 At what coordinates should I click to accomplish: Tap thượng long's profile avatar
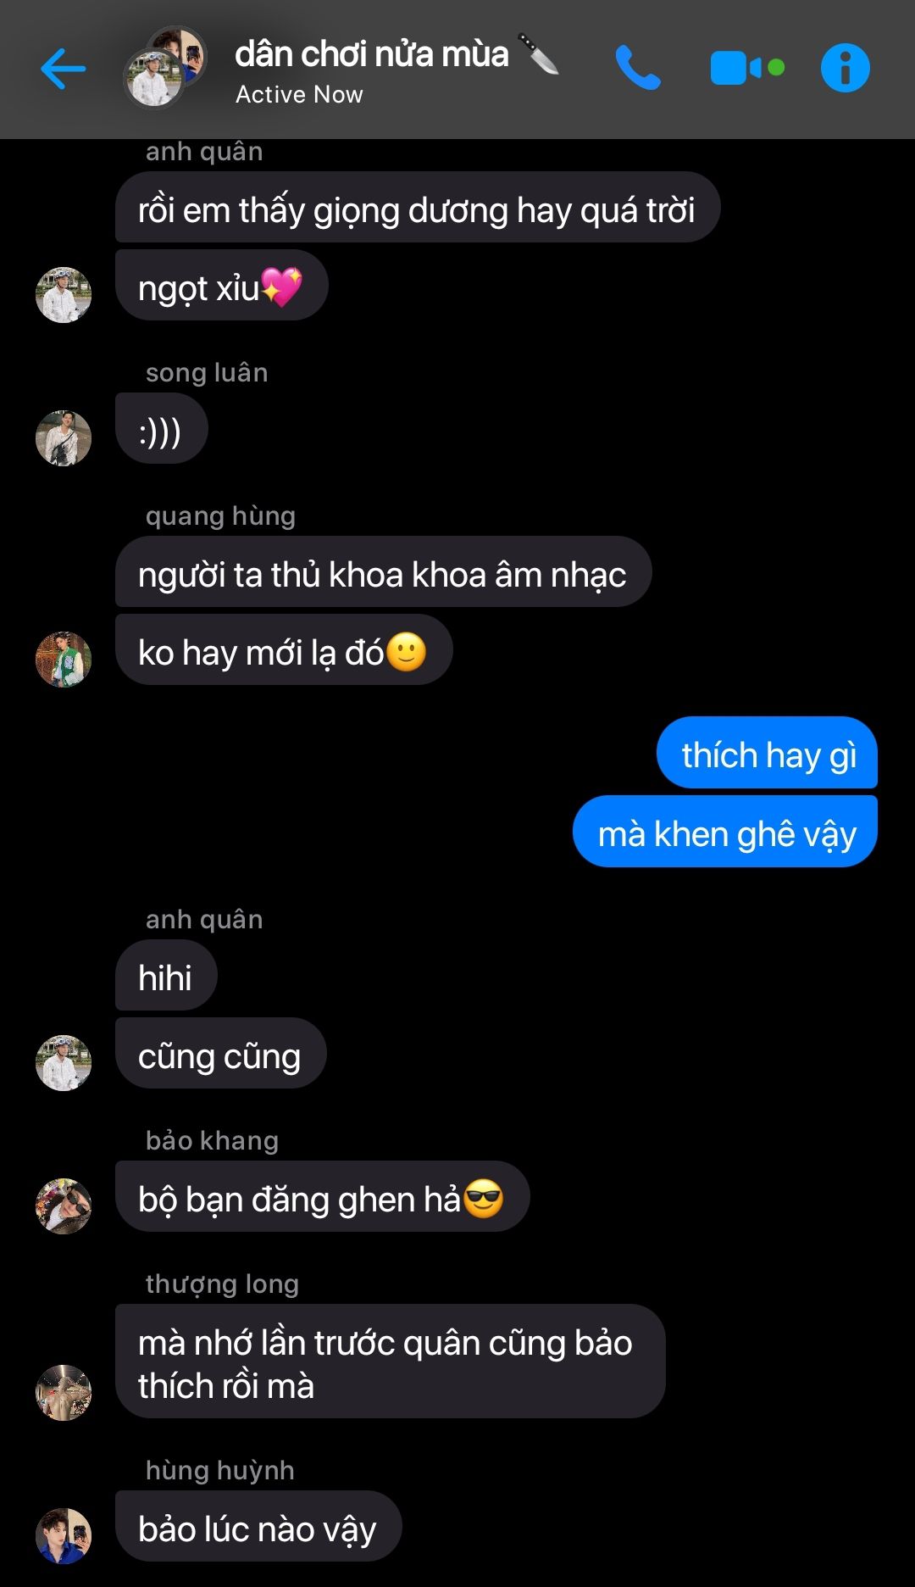[x=64, y=1392]
